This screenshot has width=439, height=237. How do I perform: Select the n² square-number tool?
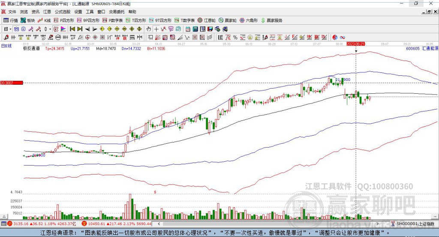tap(73, 37)
